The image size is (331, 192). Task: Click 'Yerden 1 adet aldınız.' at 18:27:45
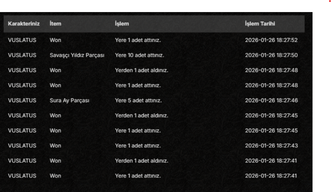(141, 116)
